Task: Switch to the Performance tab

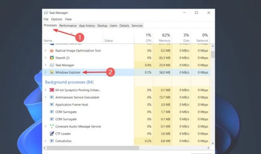Action: 68,26
